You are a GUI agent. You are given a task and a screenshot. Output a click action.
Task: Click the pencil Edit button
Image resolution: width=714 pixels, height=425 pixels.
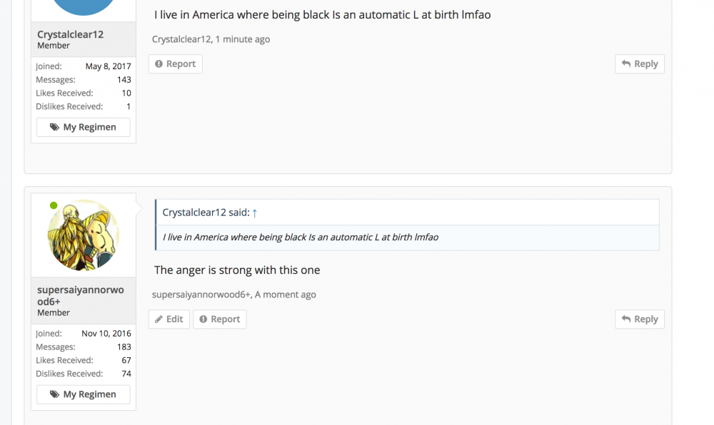[x=169, y=319]
